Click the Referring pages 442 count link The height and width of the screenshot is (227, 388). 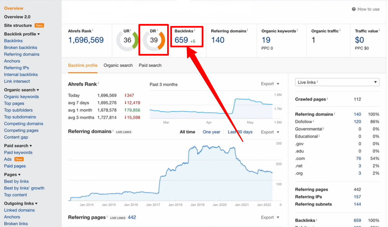coord(132,218)
